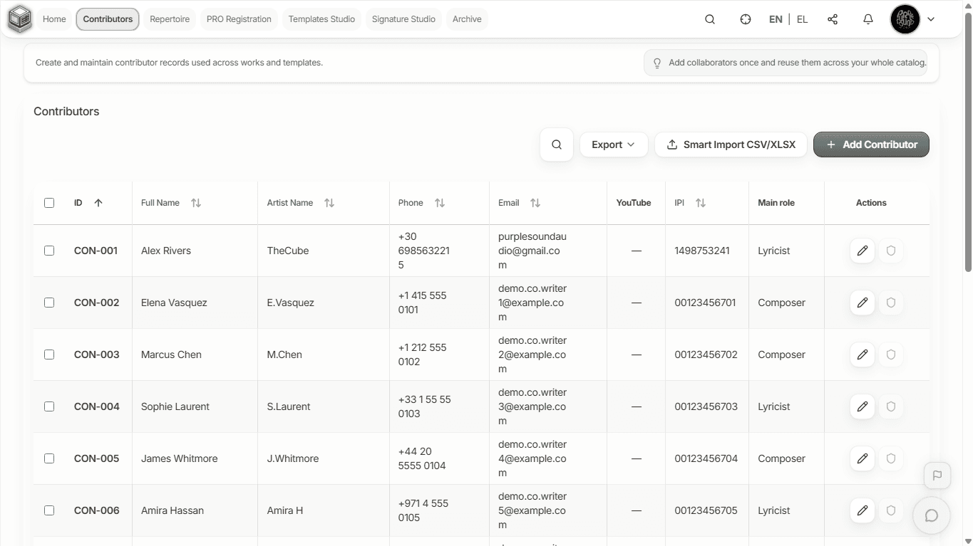Open search from top navigation bar

[710, 19]
